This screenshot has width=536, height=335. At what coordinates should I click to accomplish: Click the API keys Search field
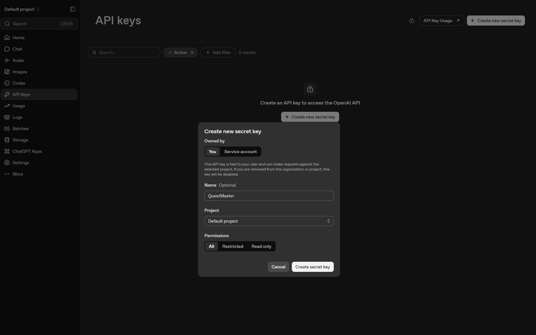(x=124, y=52)
